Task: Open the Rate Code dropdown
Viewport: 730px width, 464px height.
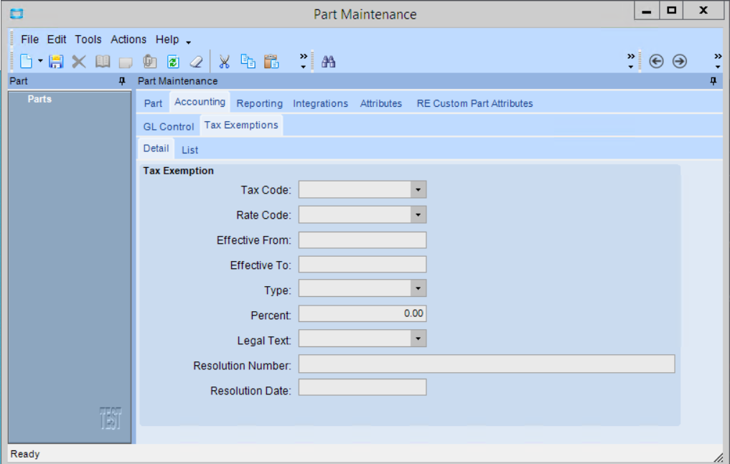Action: (418, 215)
